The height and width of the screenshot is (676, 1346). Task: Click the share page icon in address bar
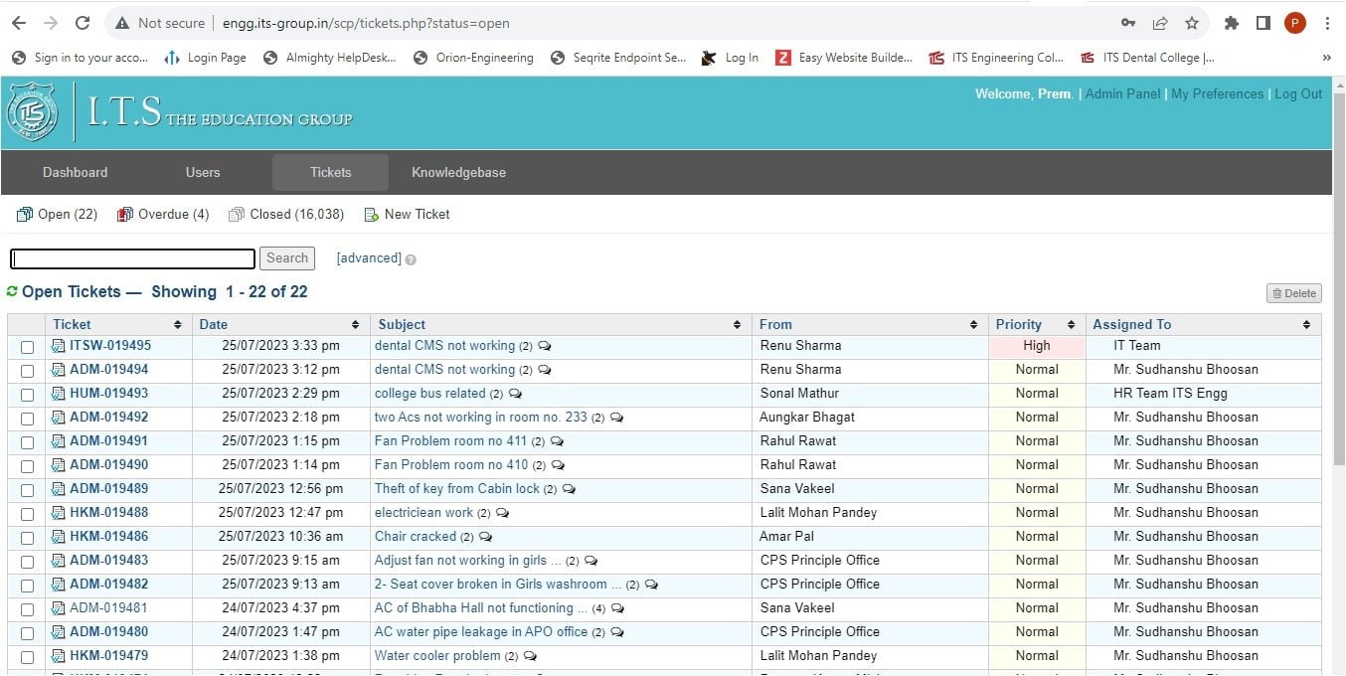[x=1160, y=23]
